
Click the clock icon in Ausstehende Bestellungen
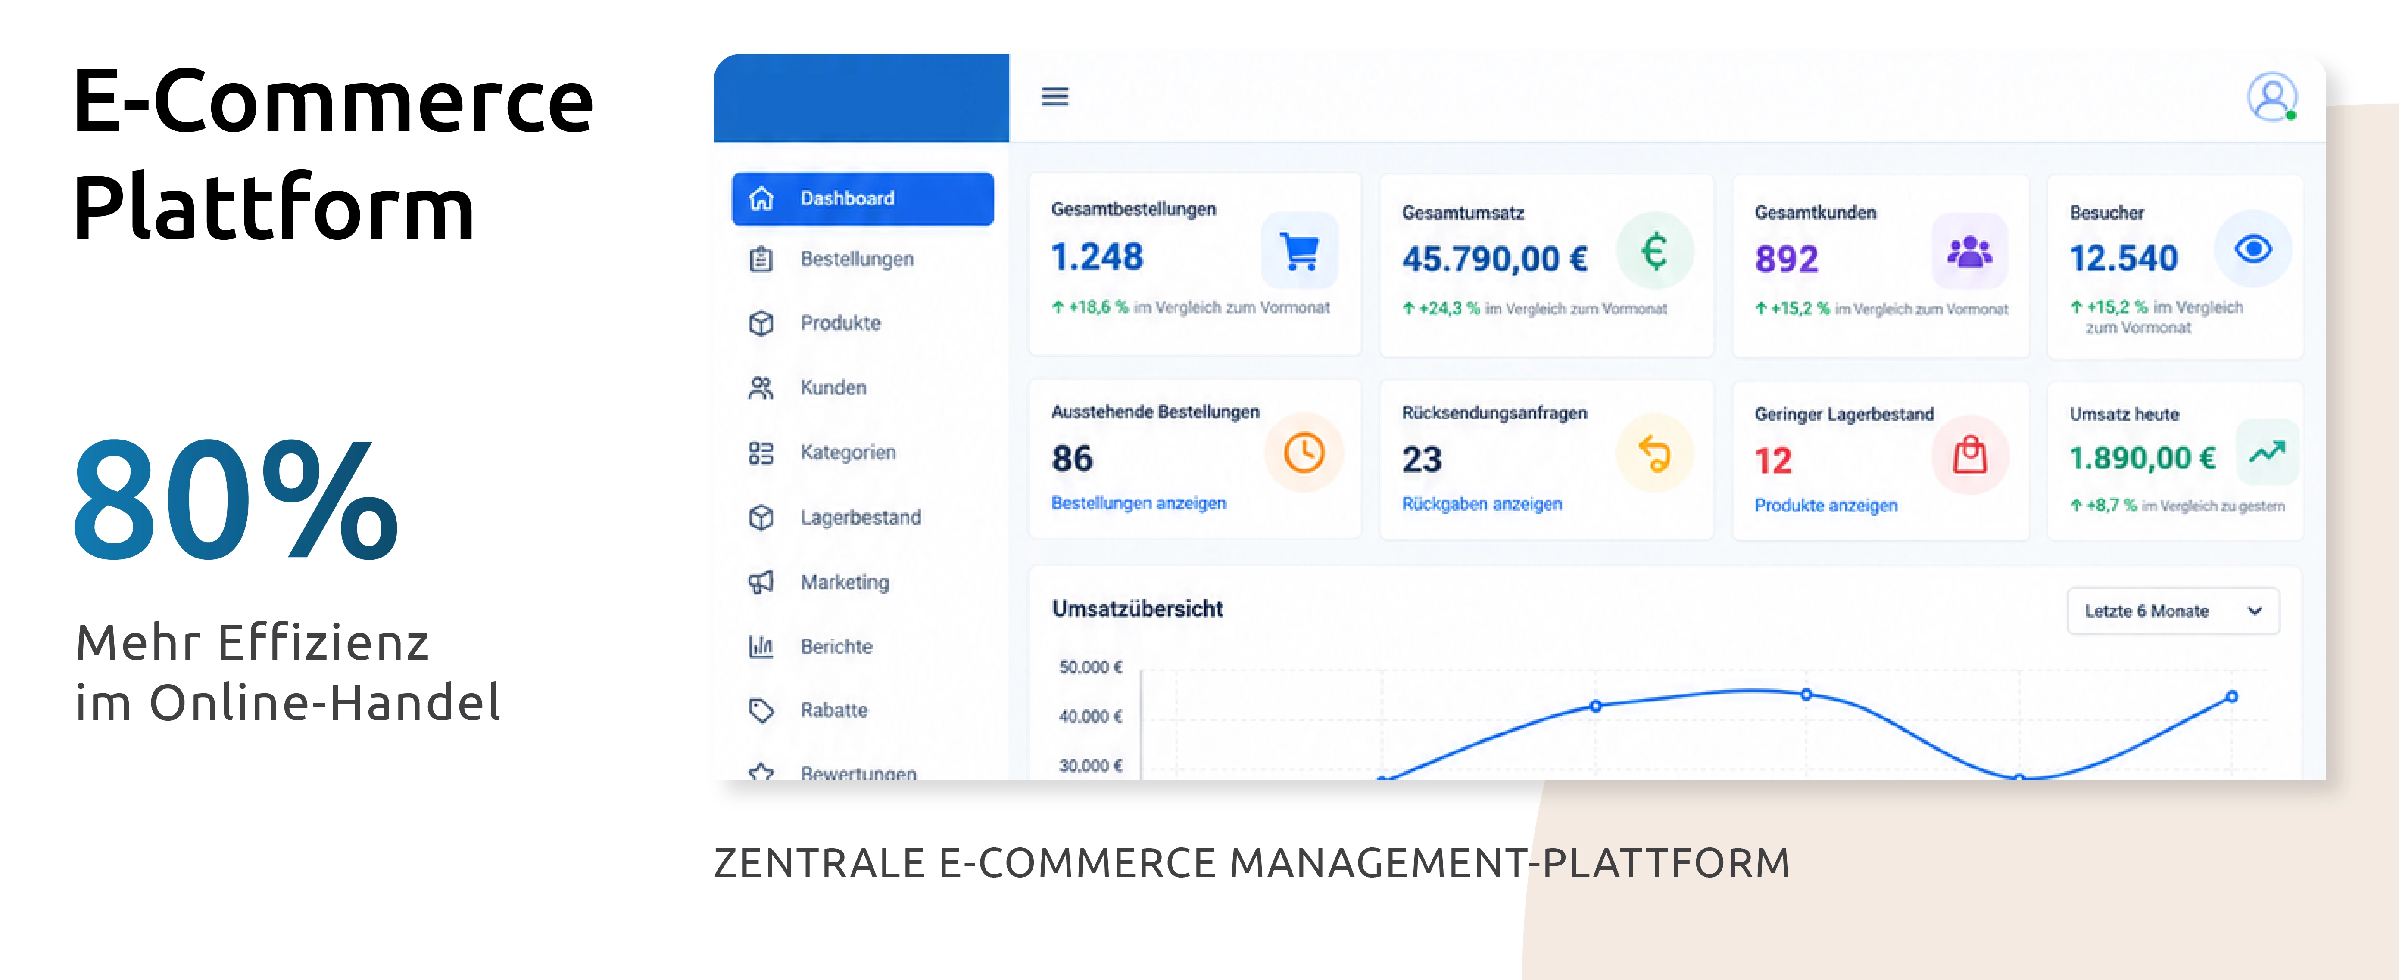point(1304,452)
